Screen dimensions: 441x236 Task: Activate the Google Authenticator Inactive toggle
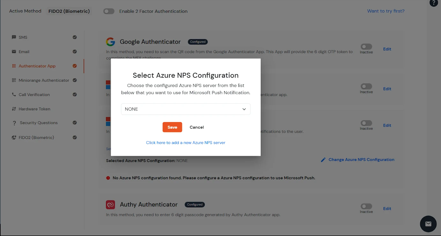(366, 46)
